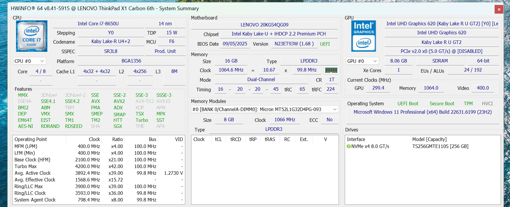Click the Operating Point column header
The image size is (510, 207).
point(39,139)
